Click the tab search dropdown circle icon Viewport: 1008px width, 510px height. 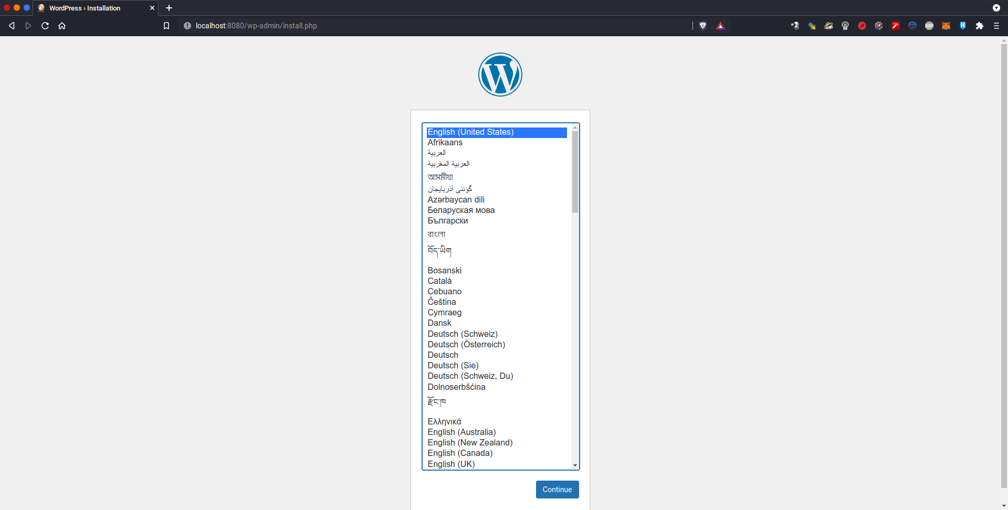point(996,8)
